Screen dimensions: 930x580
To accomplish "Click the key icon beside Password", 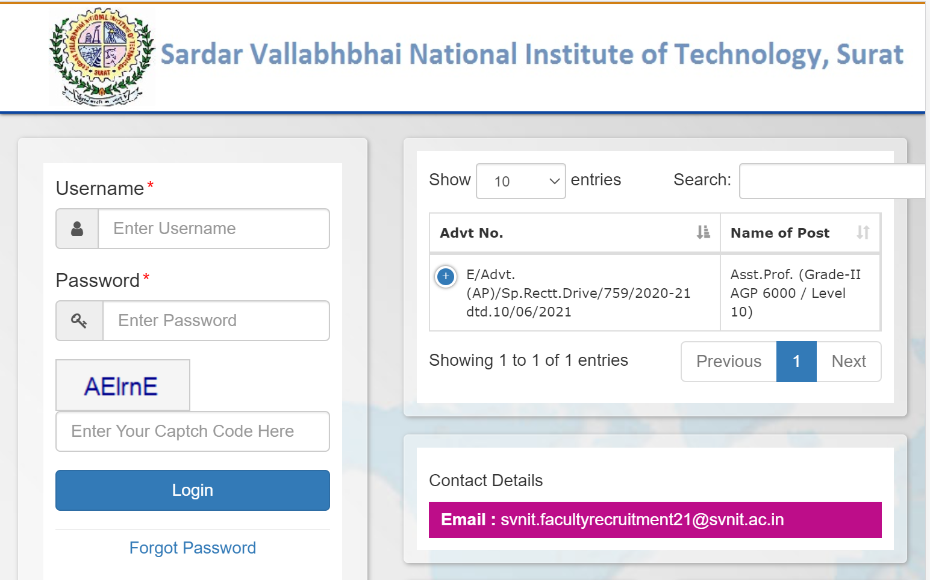I will (79, 321).
